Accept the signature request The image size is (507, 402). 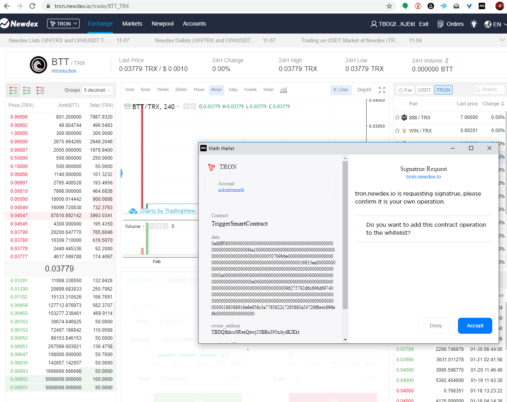pyautogui.click(x=475, y=326)
